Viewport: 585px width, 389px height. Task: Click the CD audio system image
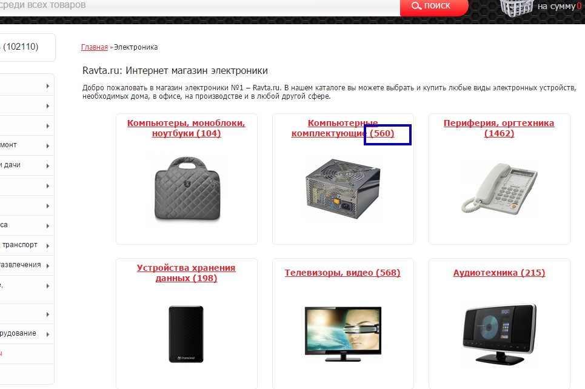pyautogui.click(x=499, y=334)
